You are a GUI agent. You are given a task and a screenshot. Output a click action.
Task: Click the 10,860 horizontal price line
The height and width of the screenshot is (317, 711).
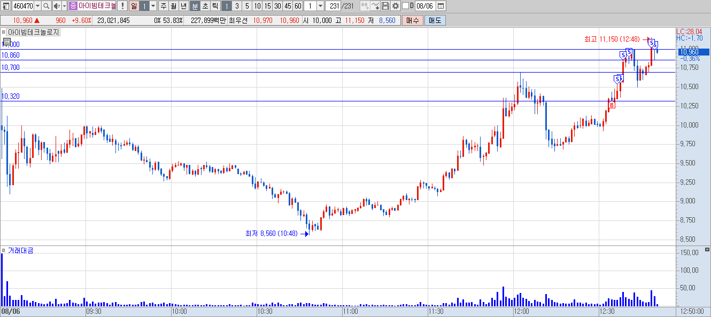tap(337, 60)
